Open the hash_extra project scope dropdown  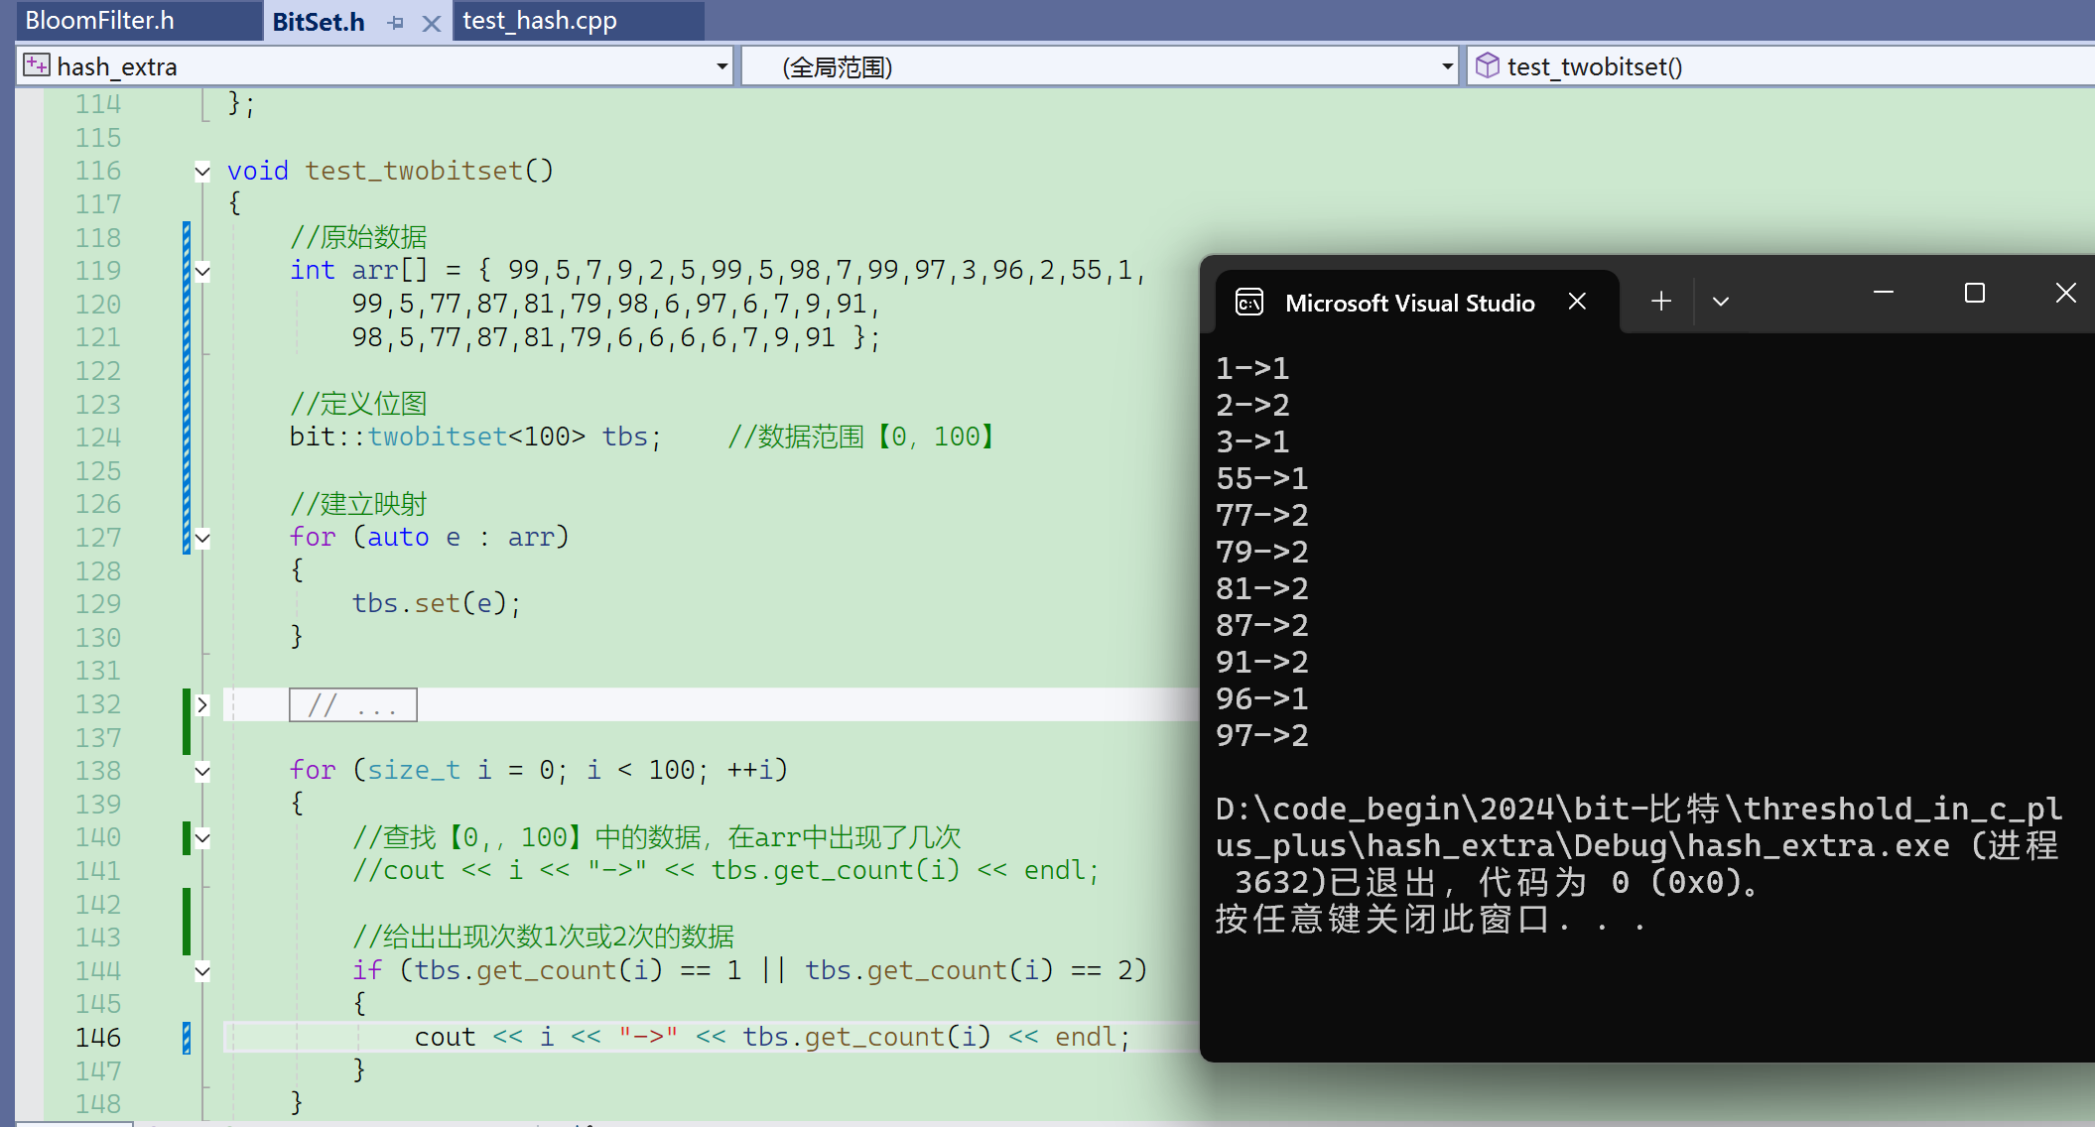721,66
